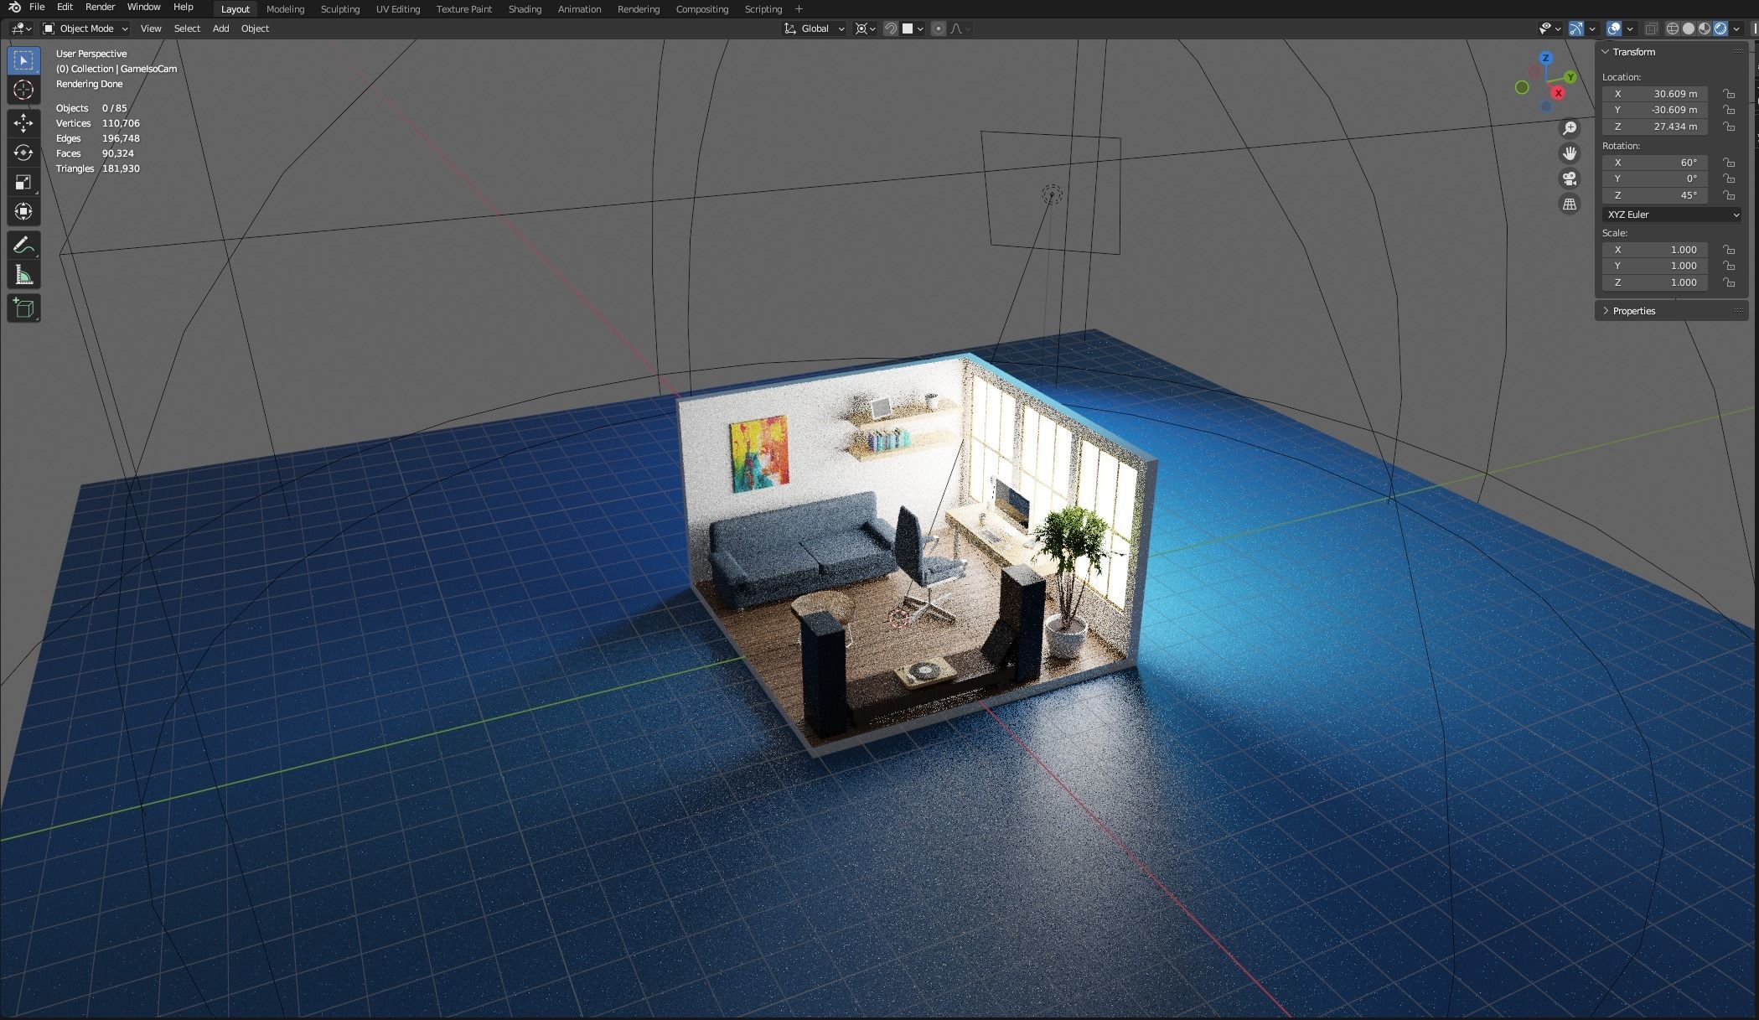Choose the Rotate tool
The image size is (1759, 1020).
pyautogui.click(x=23, y=153)
